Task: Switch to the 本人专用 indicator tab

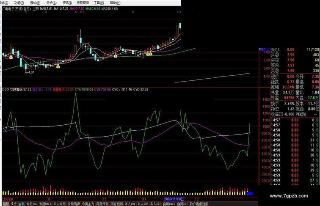Action: [x=59, y=204]
